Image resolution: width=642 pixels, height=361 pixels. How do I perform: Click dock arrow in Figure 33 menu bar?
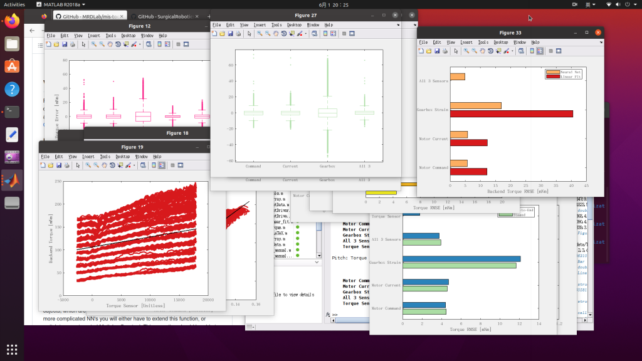(x=601, y=42)
